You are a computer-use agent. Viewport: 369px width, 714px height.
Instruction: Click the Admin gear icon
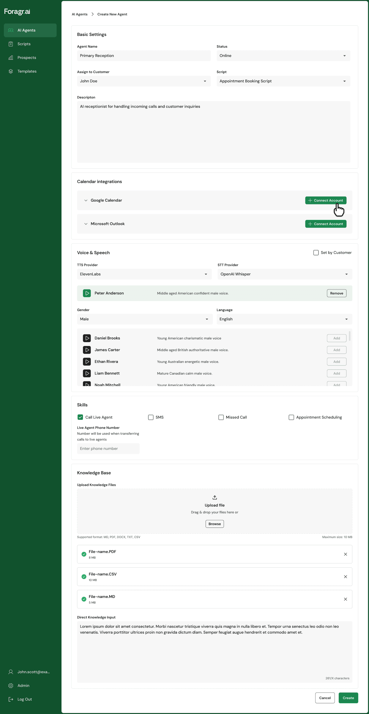pyautogui.click(x=11, y=685)
